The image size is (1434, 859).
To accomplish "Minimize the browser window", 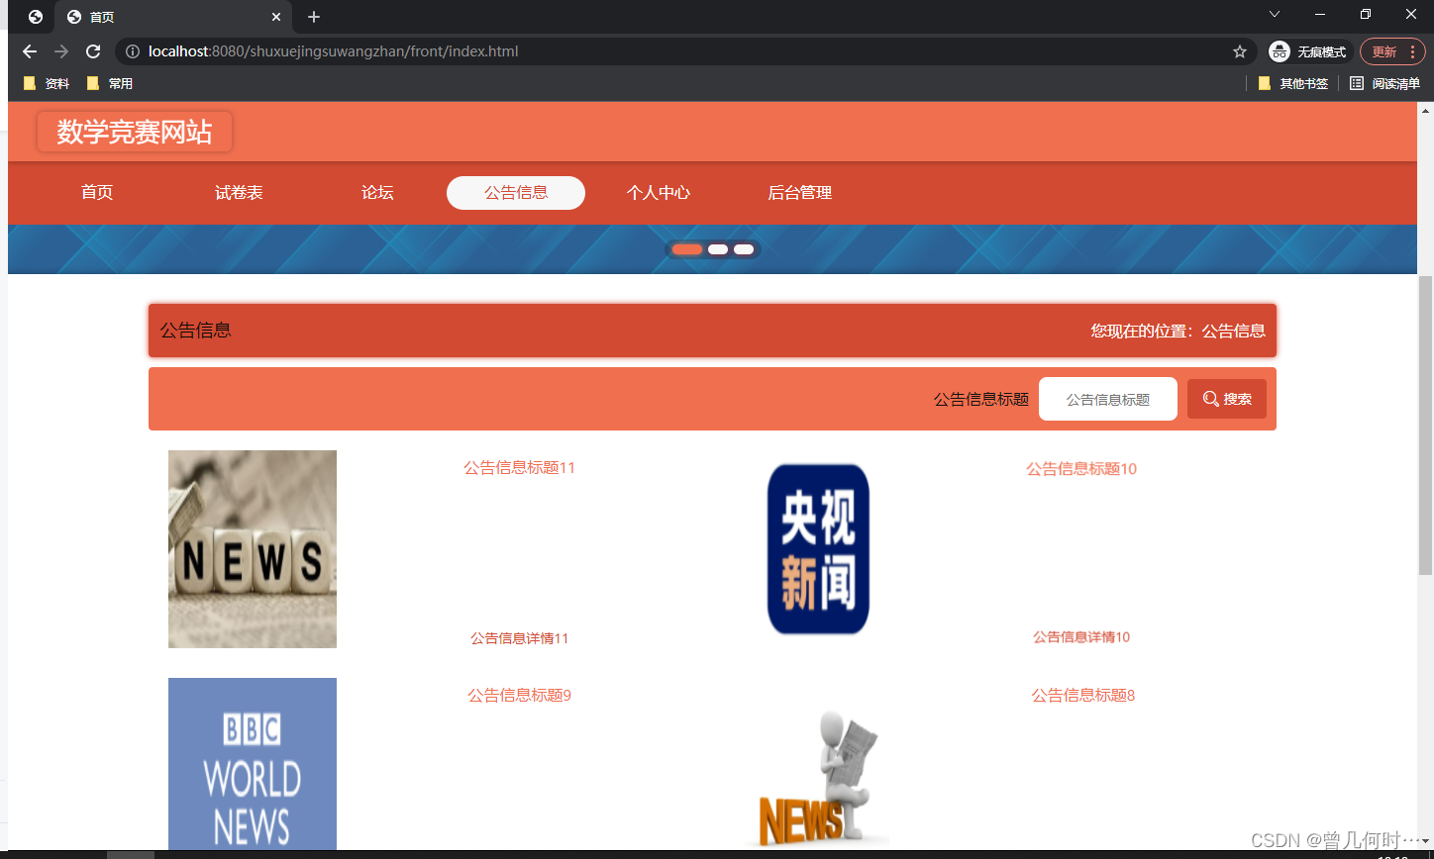I will [x=1320, y=14].
